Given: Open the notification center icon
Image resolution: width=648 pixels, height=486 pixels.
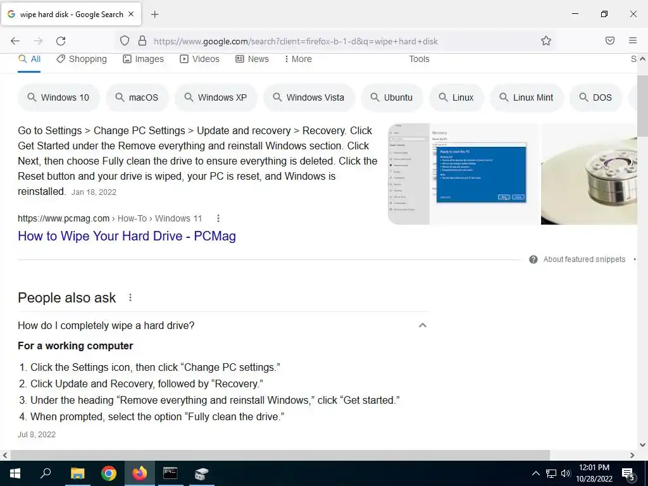Looking at the screenshot, I should click(x=628, y=474).
